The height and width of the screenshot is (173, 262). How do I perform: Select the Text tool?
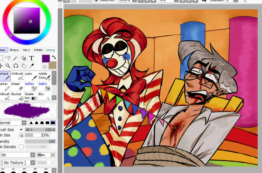pyautogui.click(x=31, y=58)
